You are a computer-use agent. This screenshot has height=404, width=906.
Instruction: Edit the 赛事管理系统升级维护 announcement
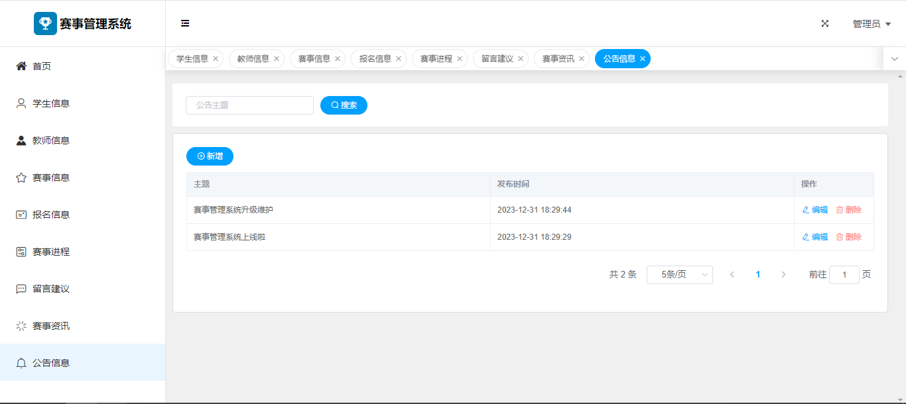815,210
